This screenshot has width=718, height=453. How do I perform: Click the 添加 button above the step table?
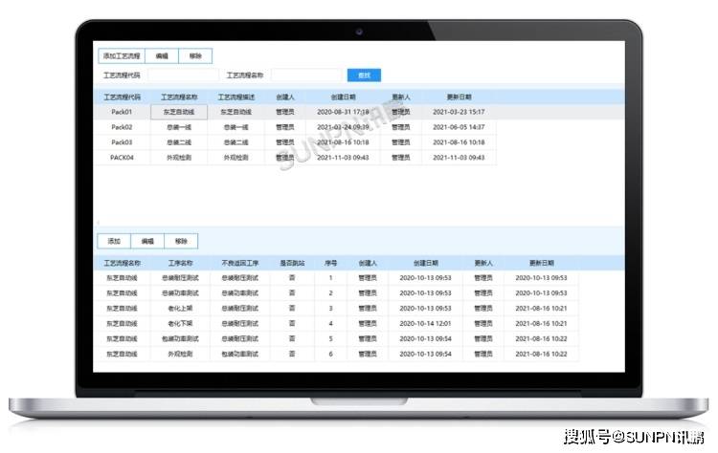coord(114,242)
